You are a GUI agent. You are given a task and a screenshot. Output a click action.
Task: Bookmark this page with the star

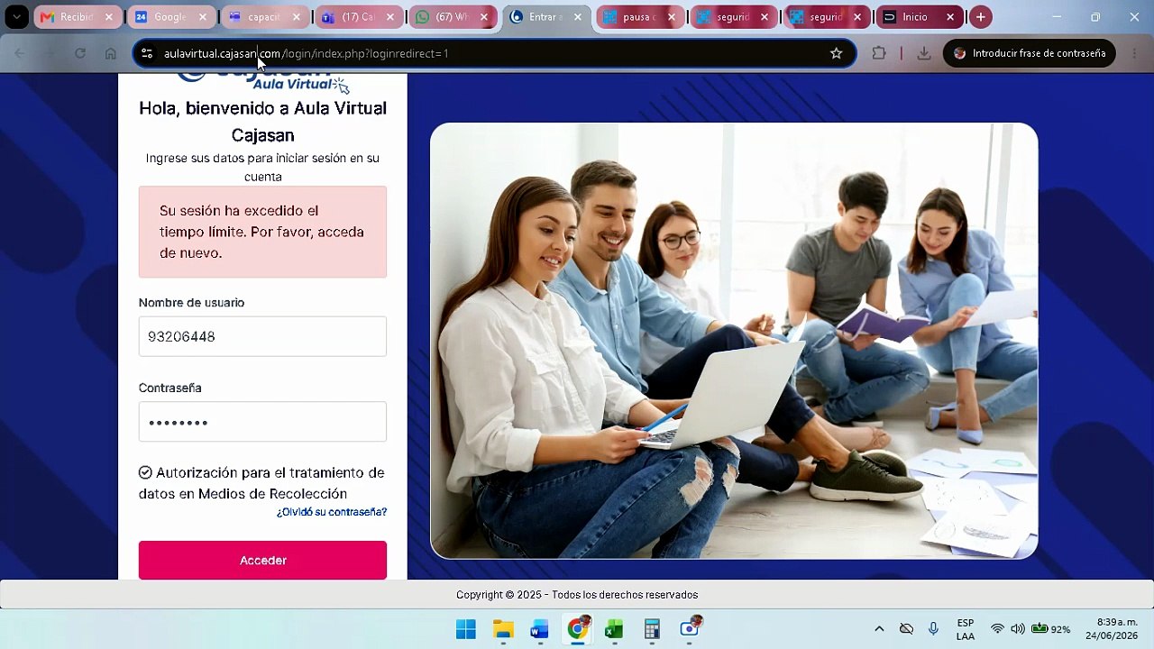tap(837, 53)
